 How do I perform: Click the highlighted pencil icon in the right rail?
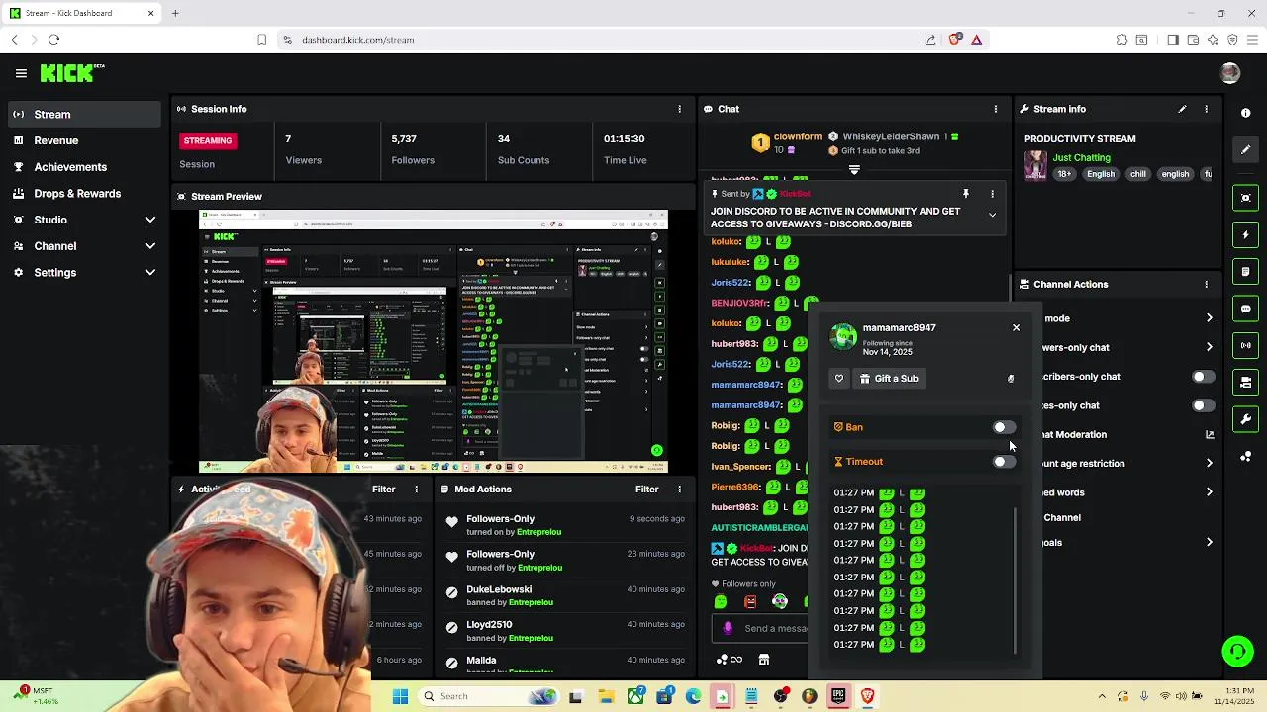(1246, 149)
